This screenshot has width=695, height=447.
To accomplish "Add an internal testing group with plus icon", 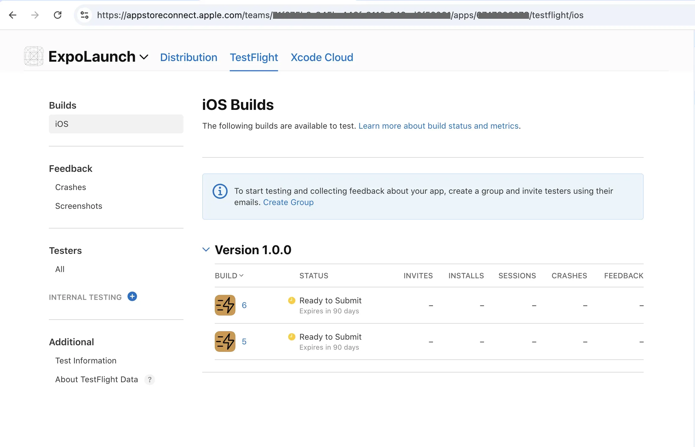I will pyautogui.click(x=132, y=296).
